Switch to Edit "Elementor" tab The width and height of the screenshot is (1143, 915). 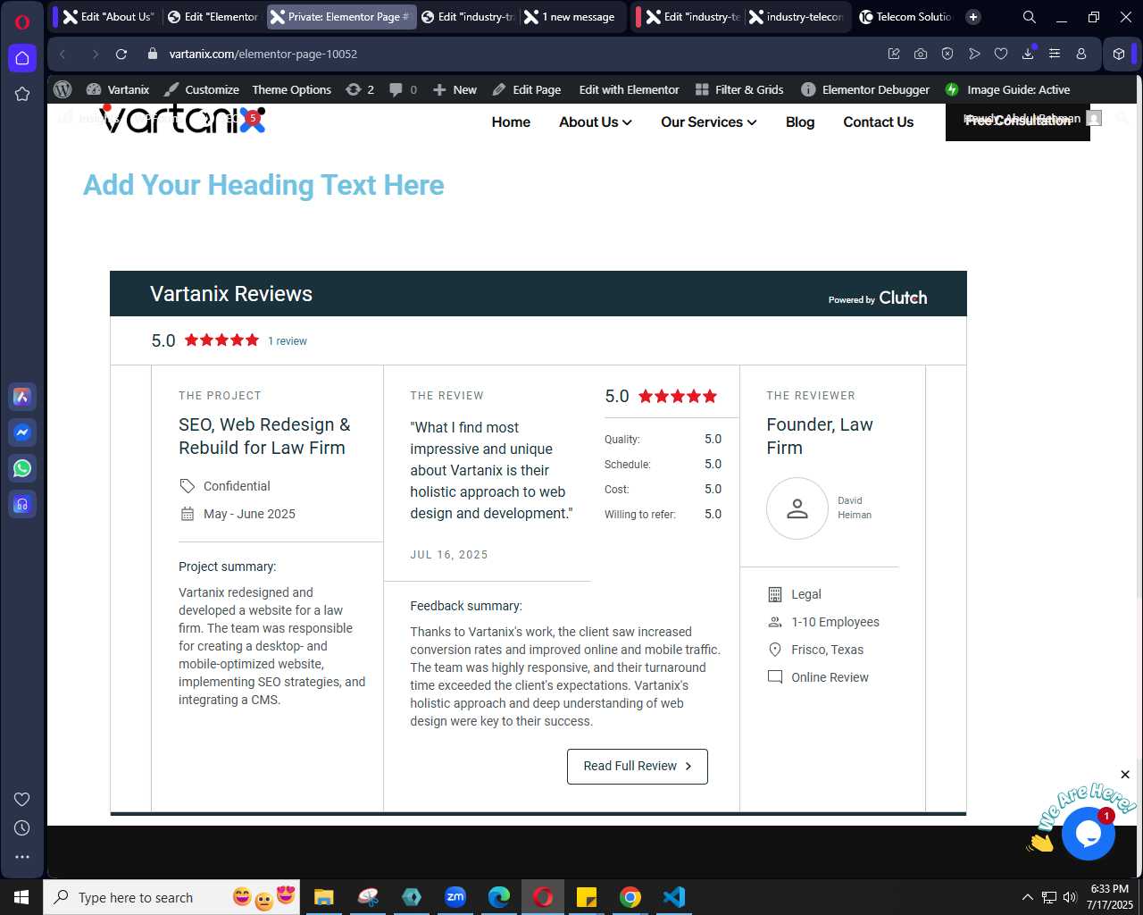(x=213, y=17)
